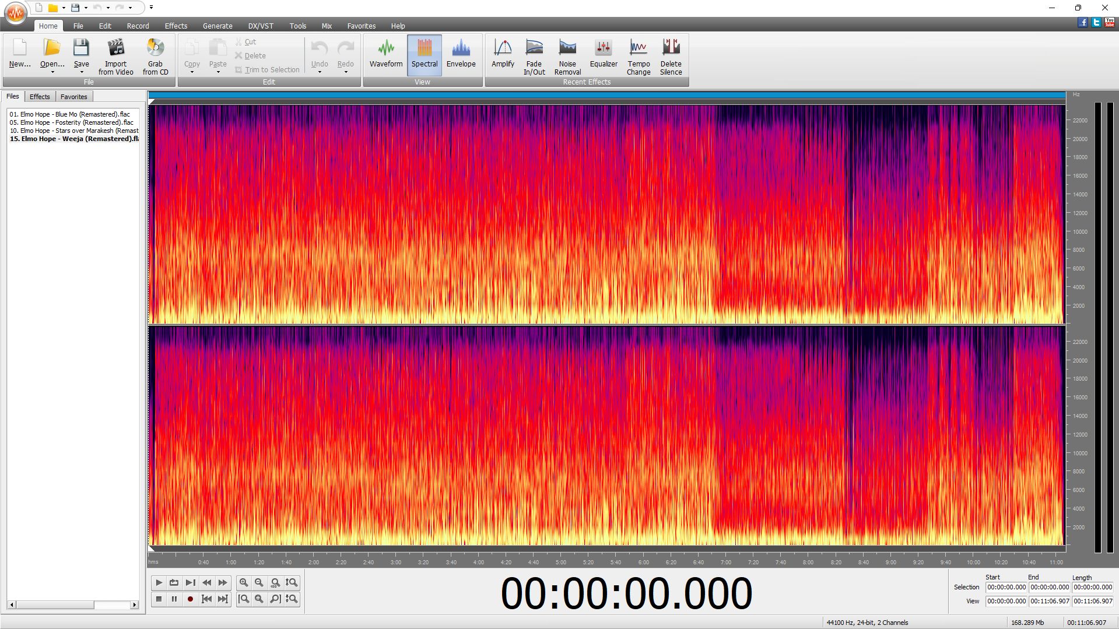Select file '01. Elmo Hope - Blue Mo'
1119x629 pixels.
tap(70, 114)
